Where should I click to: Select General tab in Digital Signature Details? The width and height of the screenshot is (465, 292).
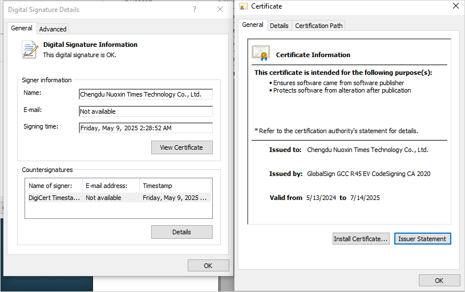click(22, 29)
